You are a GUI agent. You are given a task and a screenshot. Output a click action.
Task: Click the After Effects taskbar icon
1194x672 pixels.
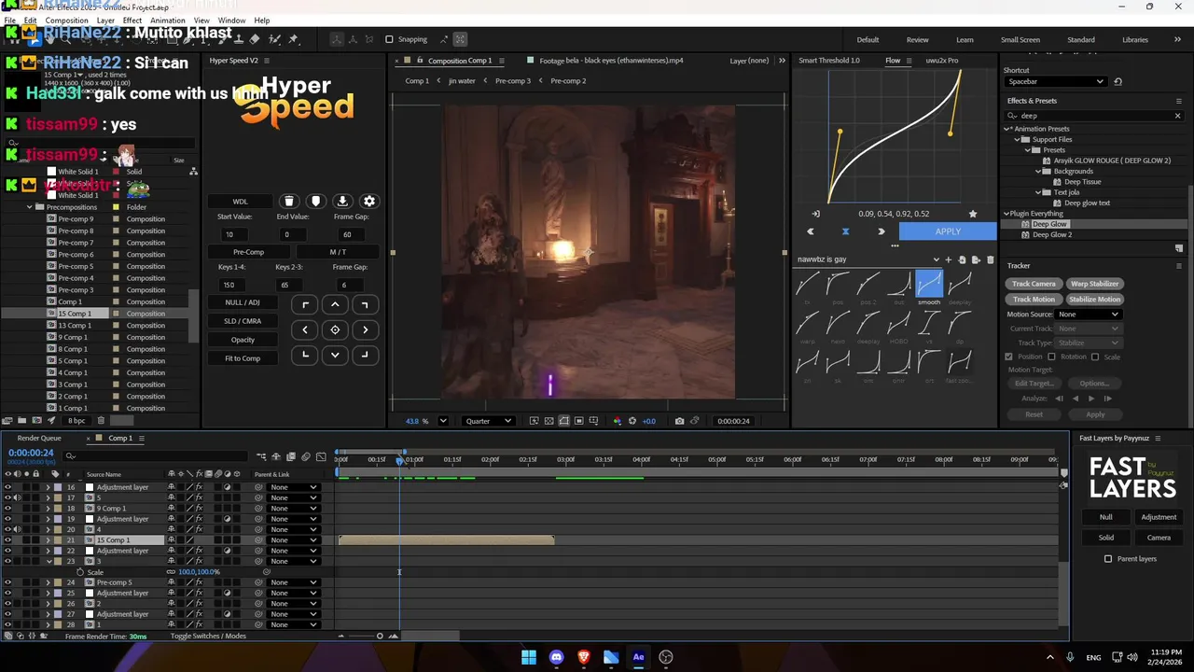(x=638, y=657)
